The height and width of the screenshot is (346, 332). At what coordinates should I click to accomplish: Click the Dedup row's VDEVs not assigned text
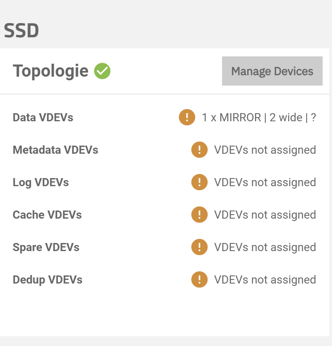point(265,280)
